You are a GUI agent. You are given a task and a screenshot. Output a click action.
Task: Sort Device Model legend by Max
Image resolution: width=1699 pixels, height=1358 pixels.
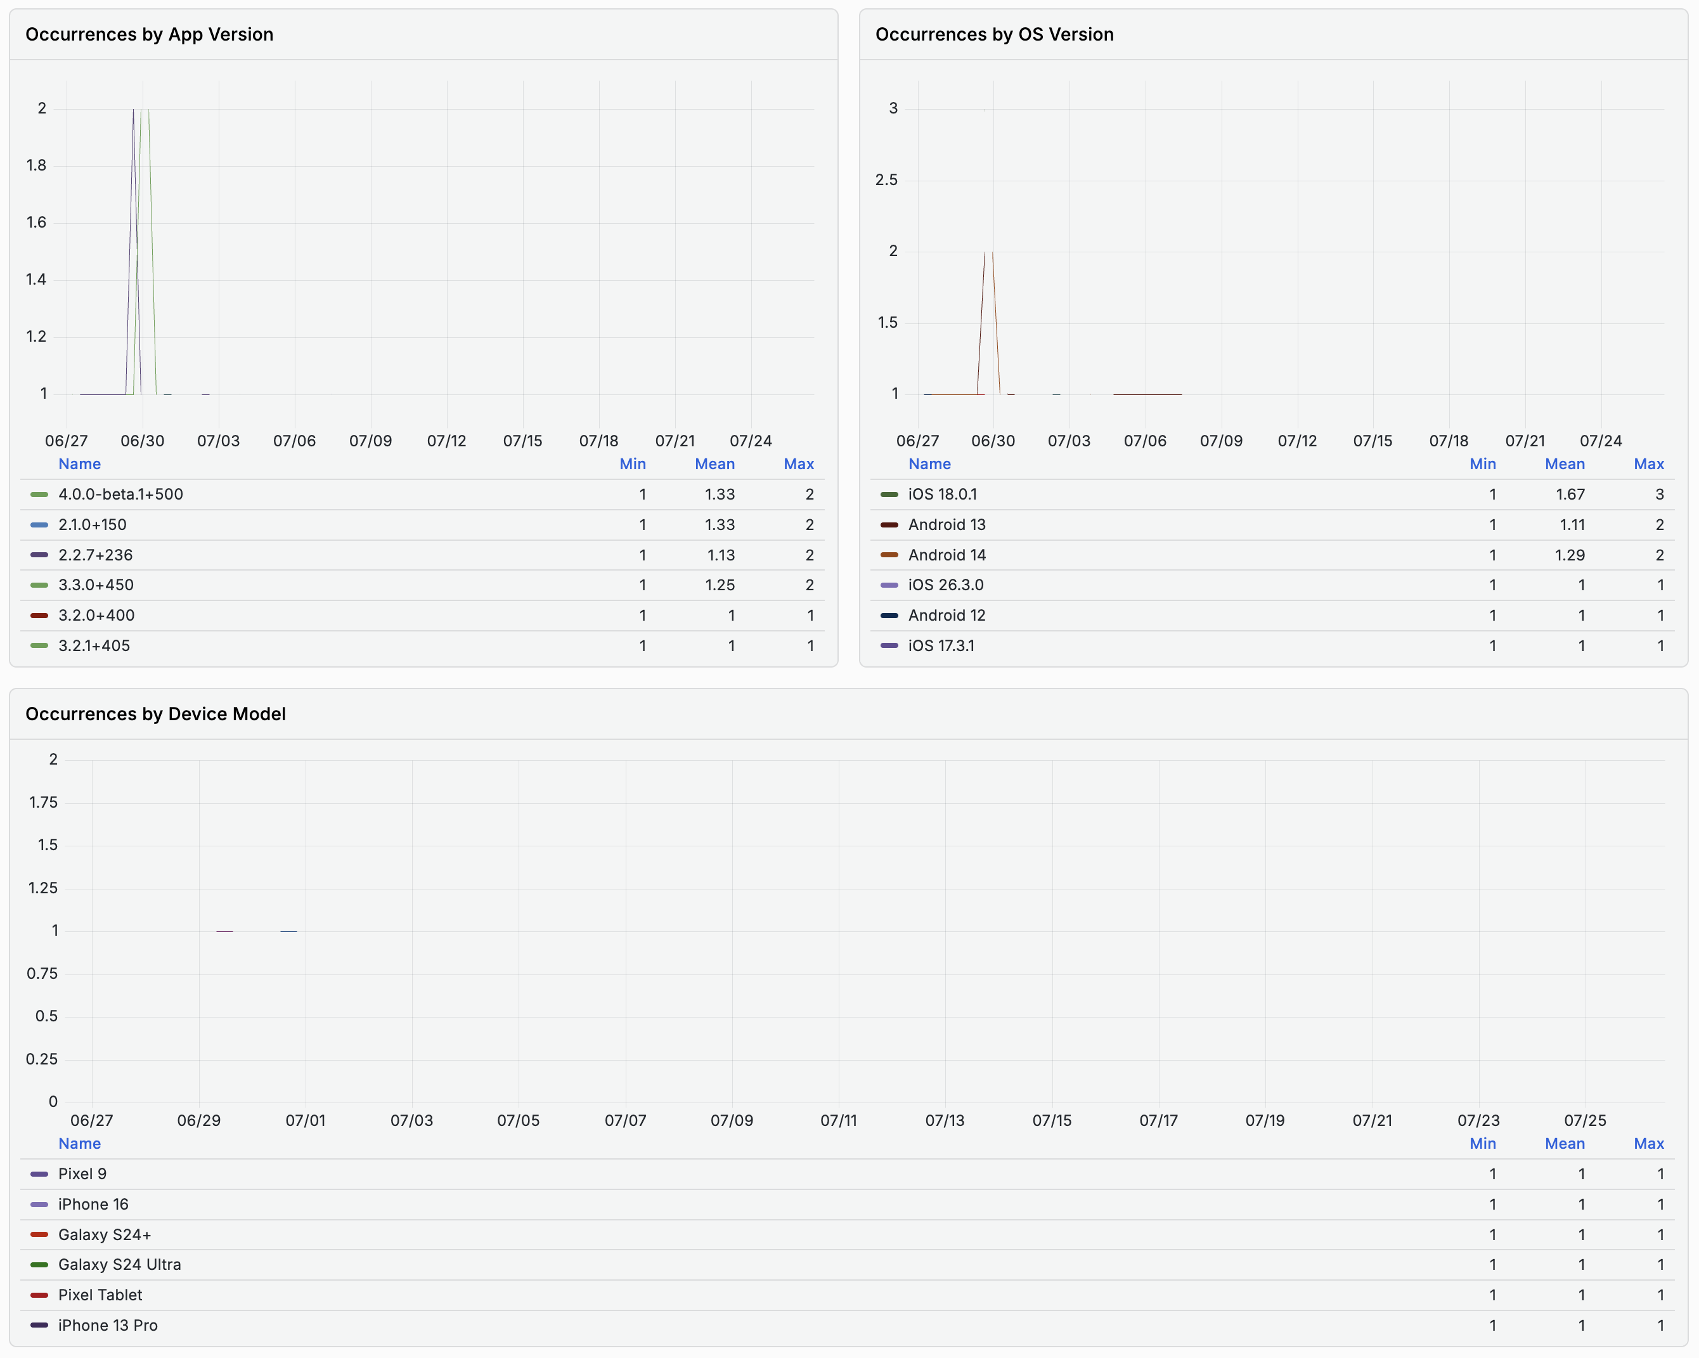pos(1650,1144)
